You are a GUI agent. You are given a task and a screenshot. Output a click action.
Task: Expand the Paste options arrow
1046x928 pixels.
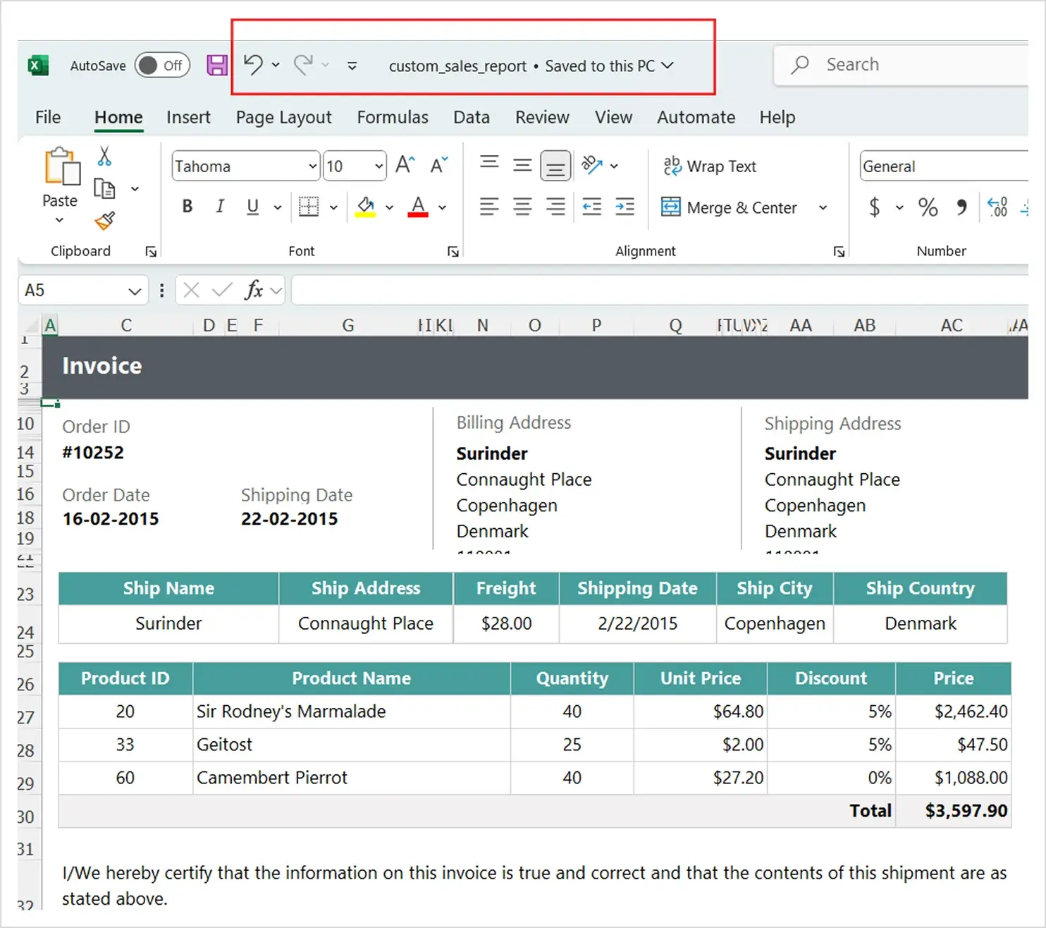(x=60, y=219)
